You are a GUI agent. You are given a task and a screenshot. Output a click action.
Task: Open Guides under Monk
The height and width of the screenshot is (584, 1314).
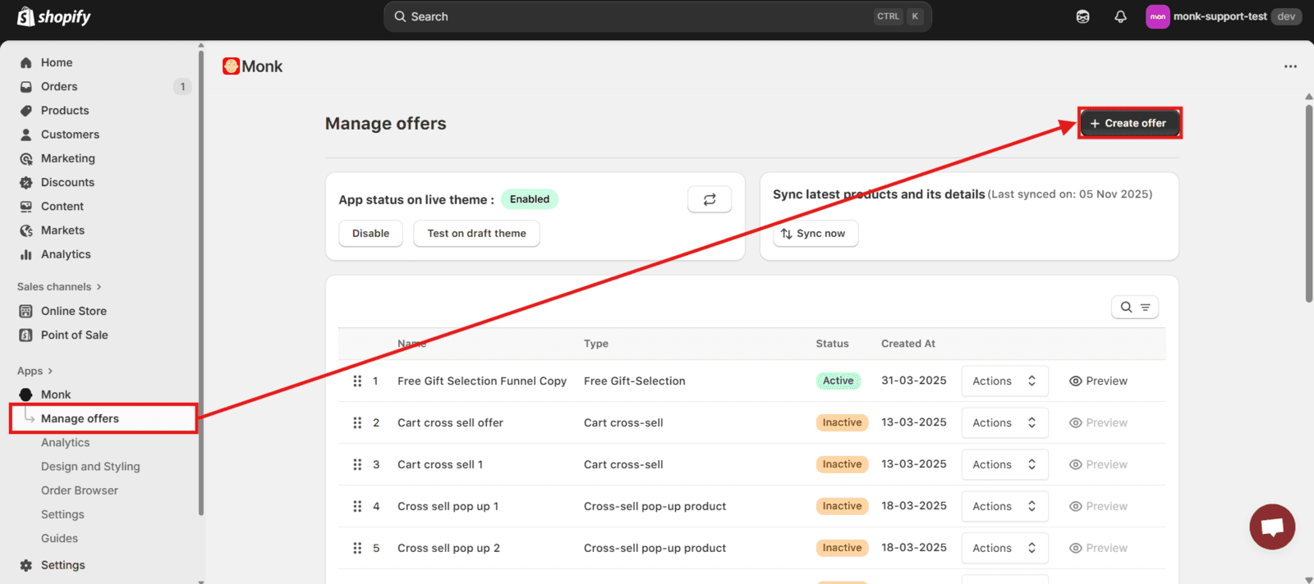tap(59, 538)
